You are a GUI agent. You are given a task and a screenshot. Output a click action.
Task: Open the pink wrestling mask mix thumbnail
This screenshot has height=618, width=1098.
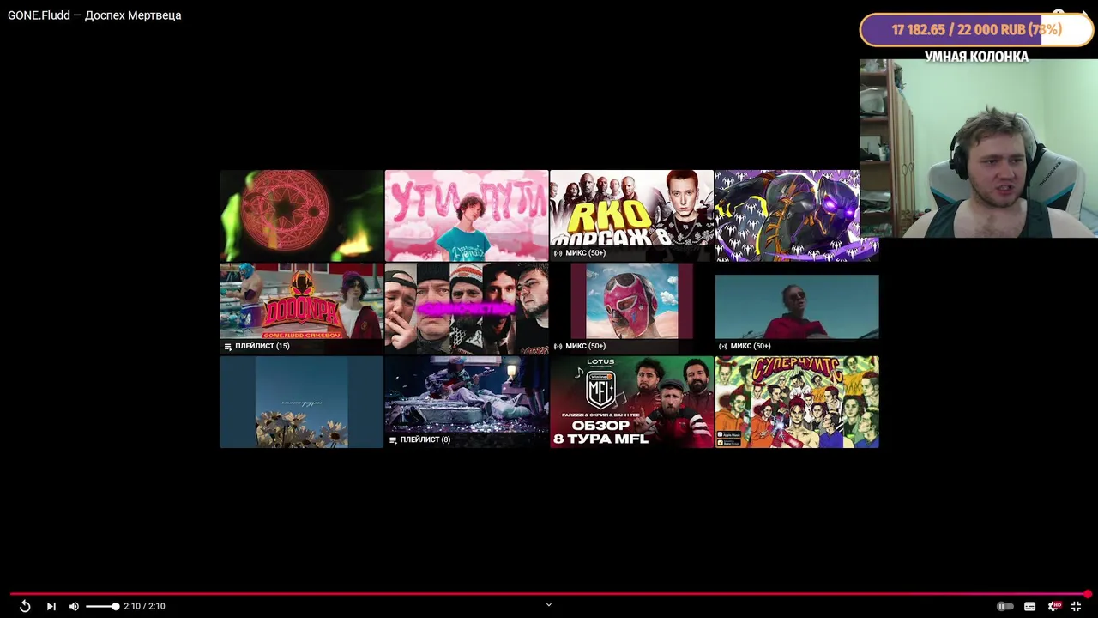click(x=631, y=308)
